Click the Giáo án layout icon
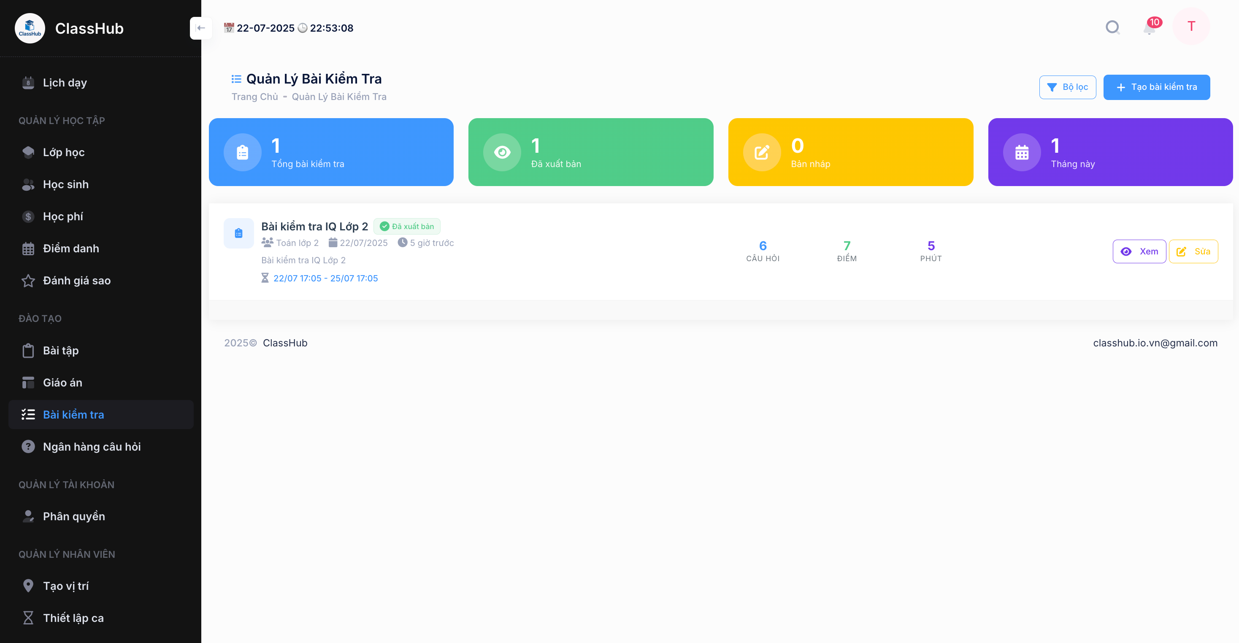 click(x=28, y=382)
